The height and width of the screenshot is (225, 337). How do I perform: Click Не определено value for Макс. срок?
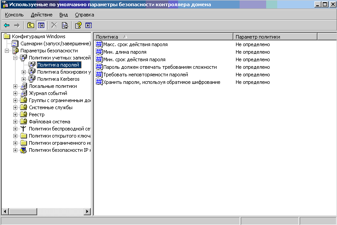coord(252,44)
